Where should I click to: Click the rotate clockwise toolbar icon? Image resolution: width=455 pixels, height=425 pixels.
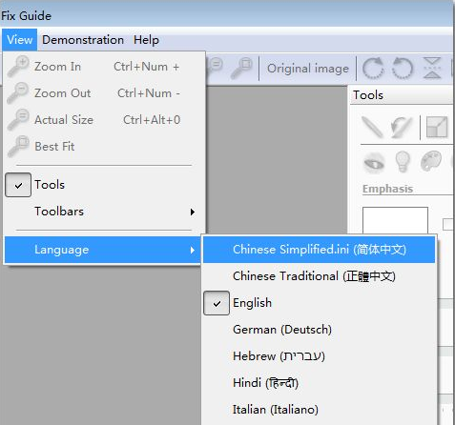[x=373, y=68]
